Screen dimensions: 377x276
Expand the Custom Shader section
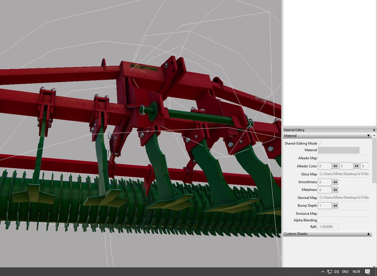click(368, 234)
